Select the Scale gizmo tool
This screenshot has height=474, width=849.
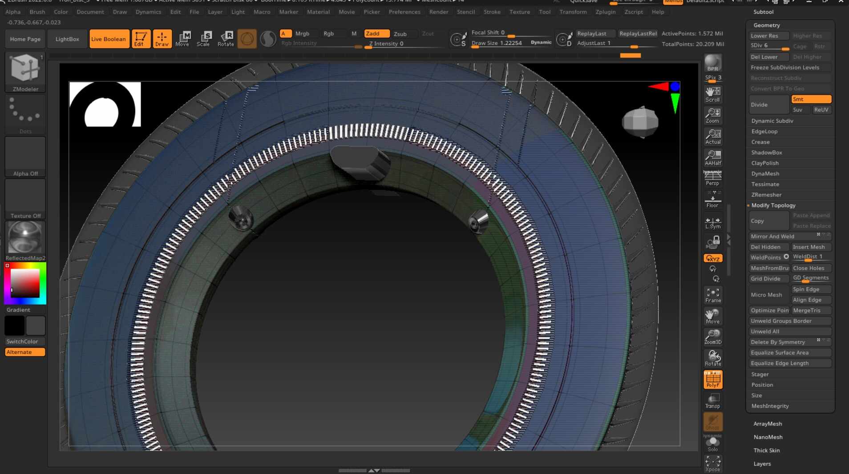pyautogui.click(x=203, y=39)
